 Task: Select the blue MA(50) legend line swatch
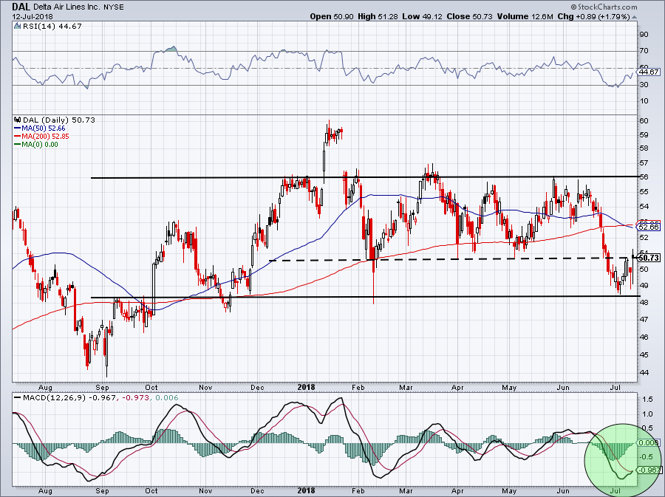pyautogui.click(x=18, y=128)
